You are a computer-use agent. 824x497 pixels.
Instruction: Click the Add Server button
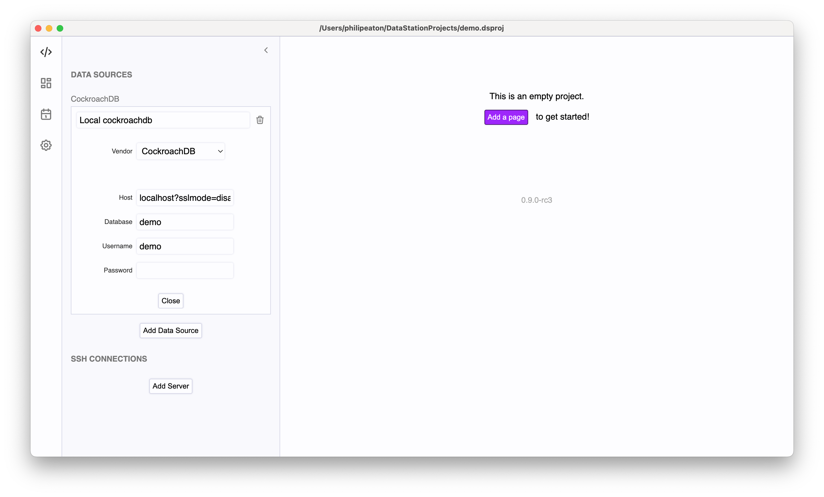(171, 386)
